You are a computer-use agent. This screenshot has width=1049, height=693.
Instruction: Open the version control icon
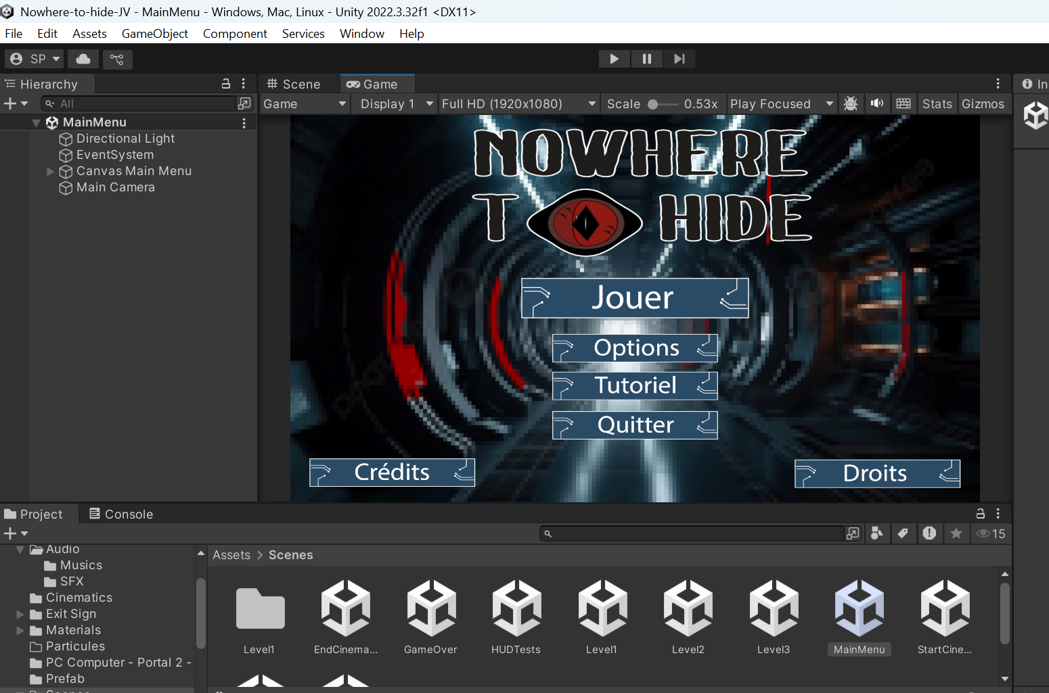[117, 59]
